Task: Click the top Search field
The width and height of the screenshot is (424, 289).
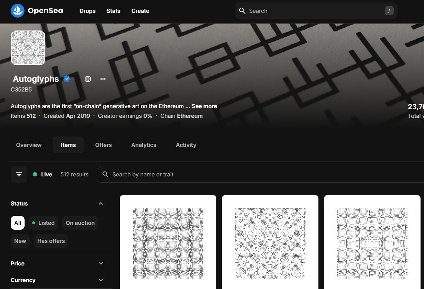Action: coord(316,11)
